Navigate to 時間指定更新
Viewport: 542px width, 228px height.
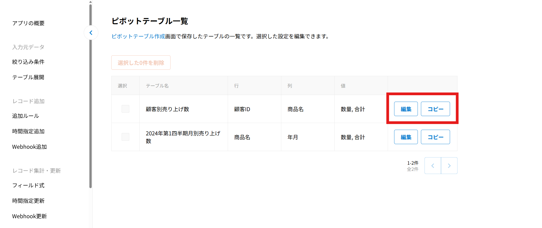click(28, 201)
